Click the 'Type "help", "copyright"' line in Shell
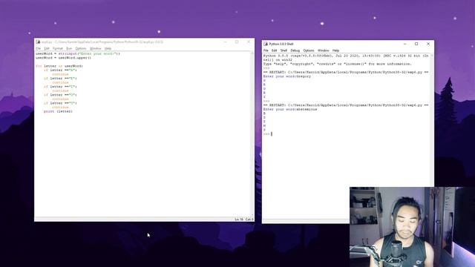Image resolution: width=475 pixels, height=267 pixels. 338,65
